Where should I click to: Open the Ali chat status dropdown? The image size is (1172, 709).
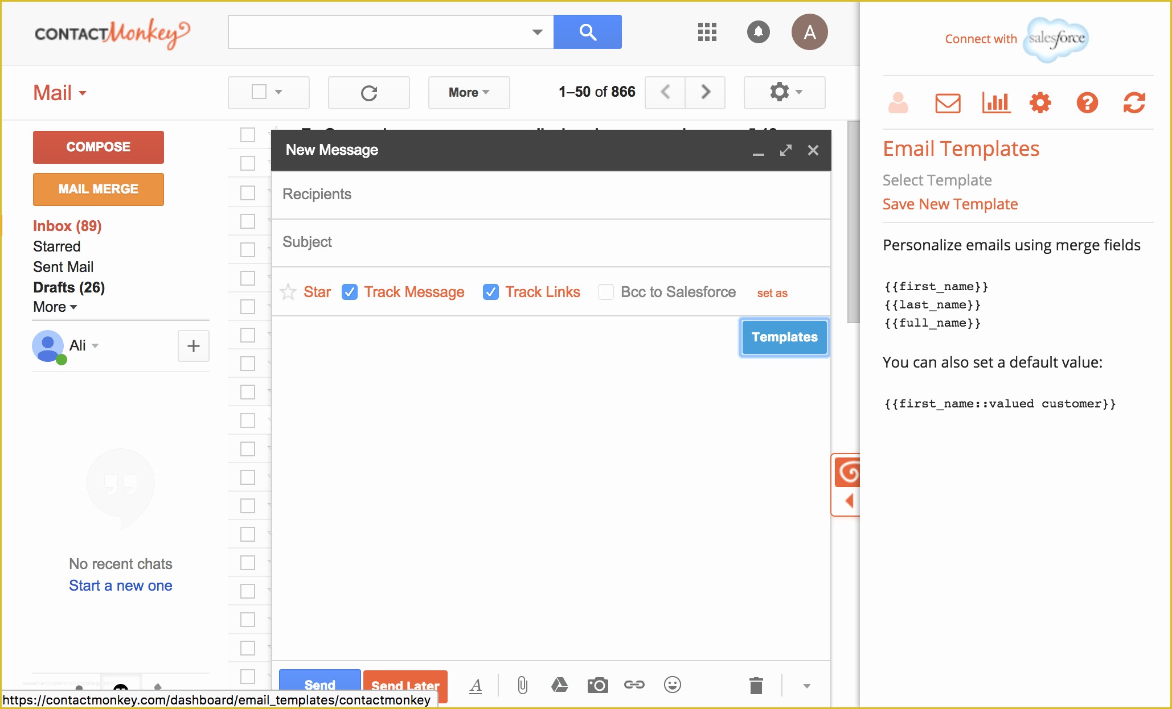95,346
